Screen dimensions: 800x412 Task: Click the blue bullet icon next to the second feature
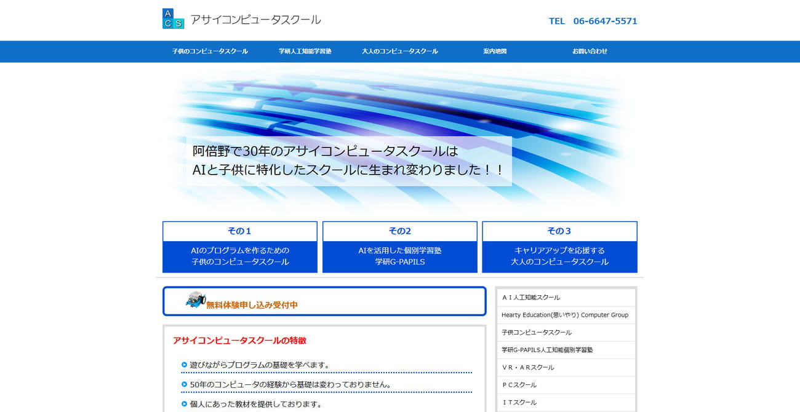tap(183, 384)
